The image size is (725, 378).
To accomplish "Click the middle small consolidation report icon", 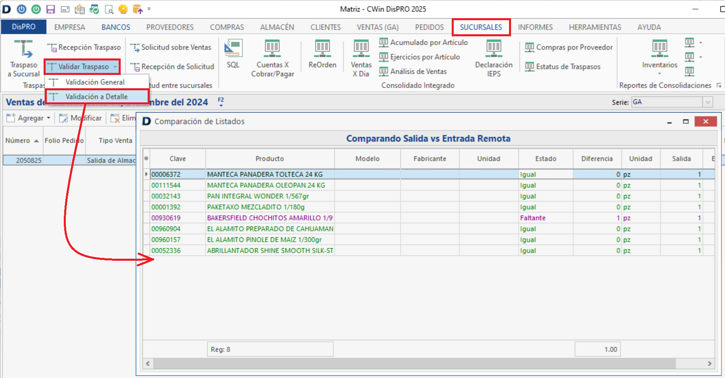I will click(x=689, y=57).
